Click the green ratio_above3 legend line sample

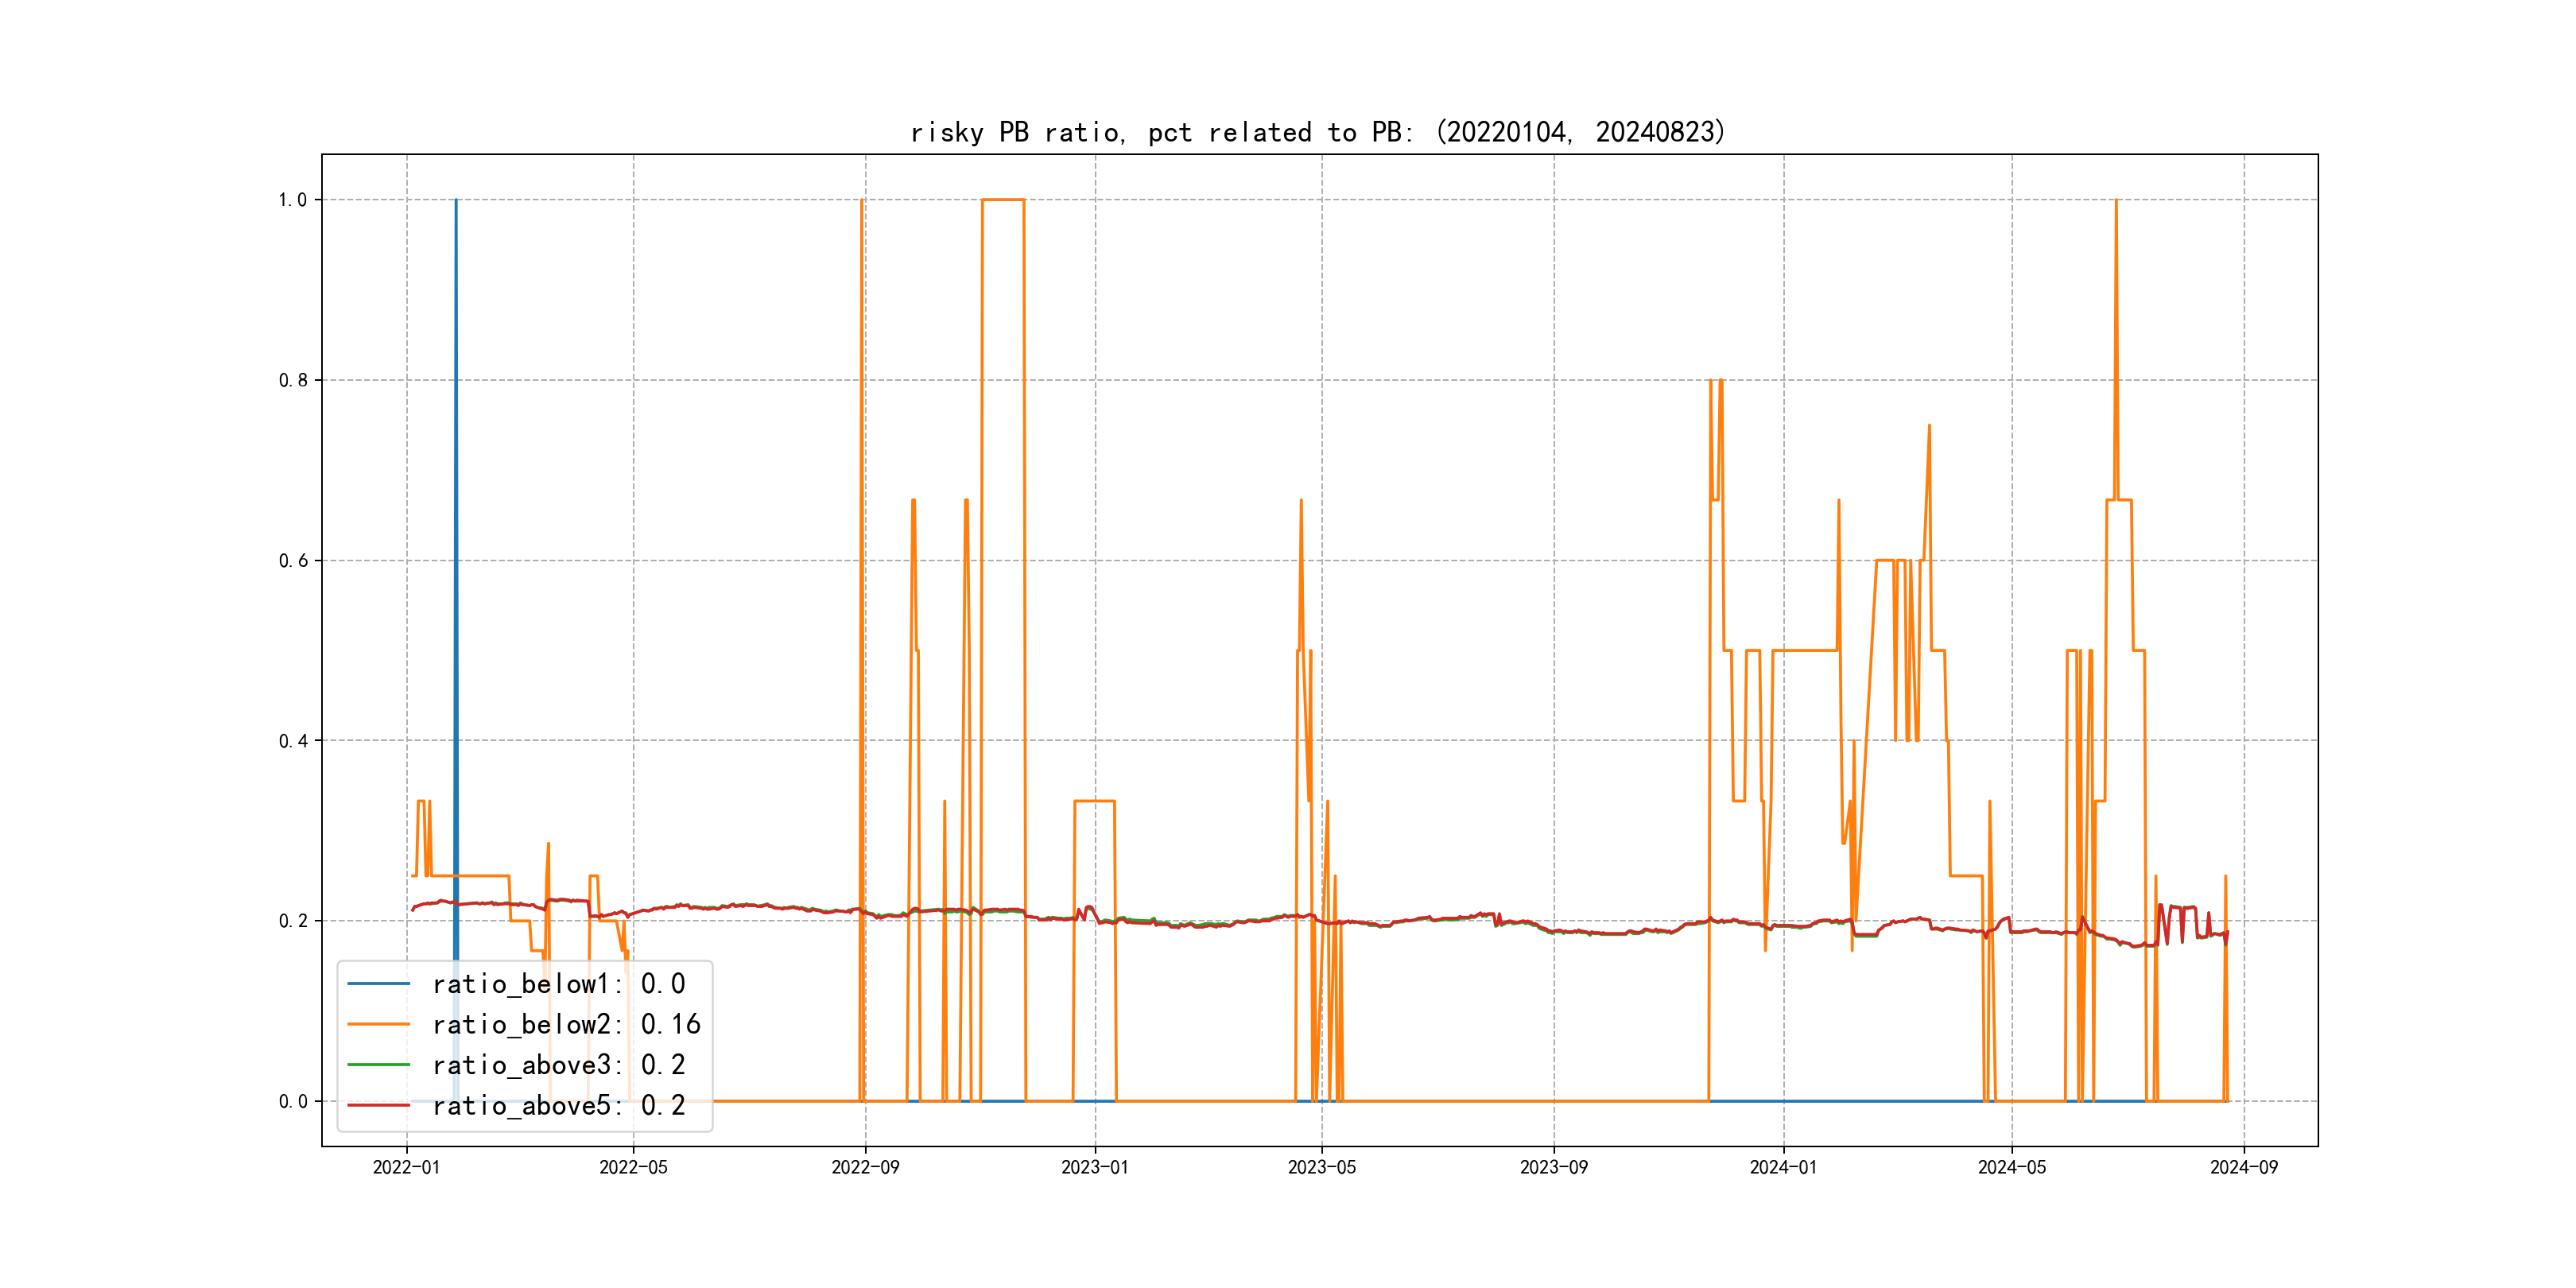[x=378, y=1065]
